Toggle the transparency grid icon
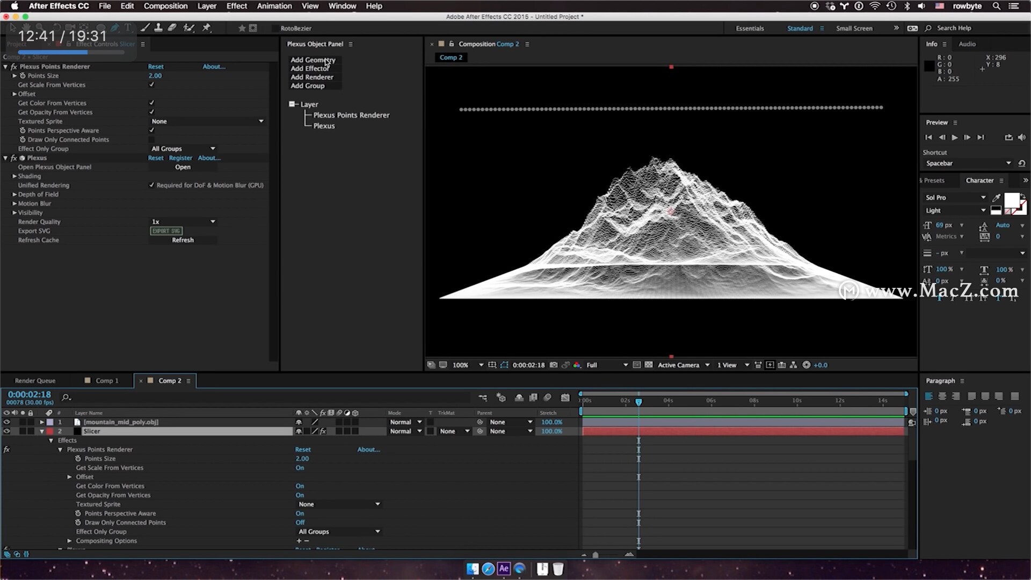Image resolution: width=1031 pixels, height=580 pixels. (x=649, y=365)
